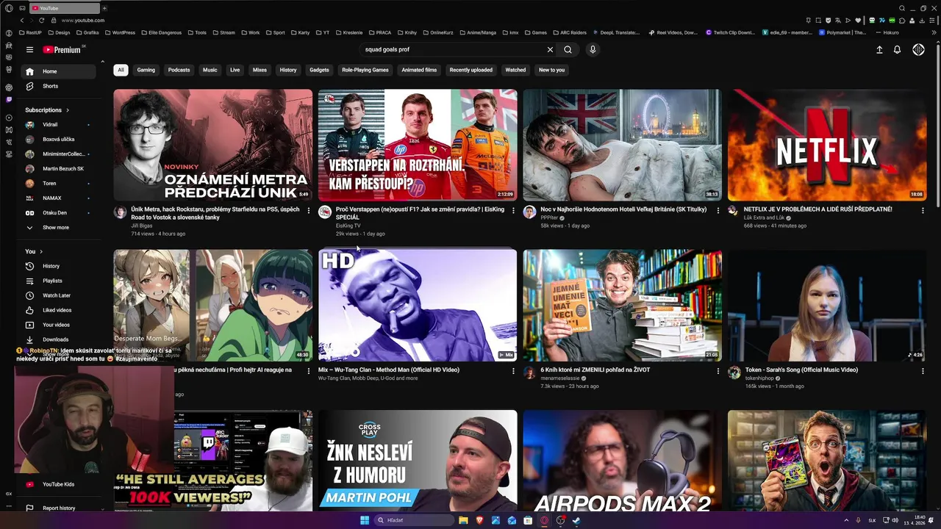Select the Gaming filter chip
Viewport: 941px width, 529px height.
tap(146, 70)
